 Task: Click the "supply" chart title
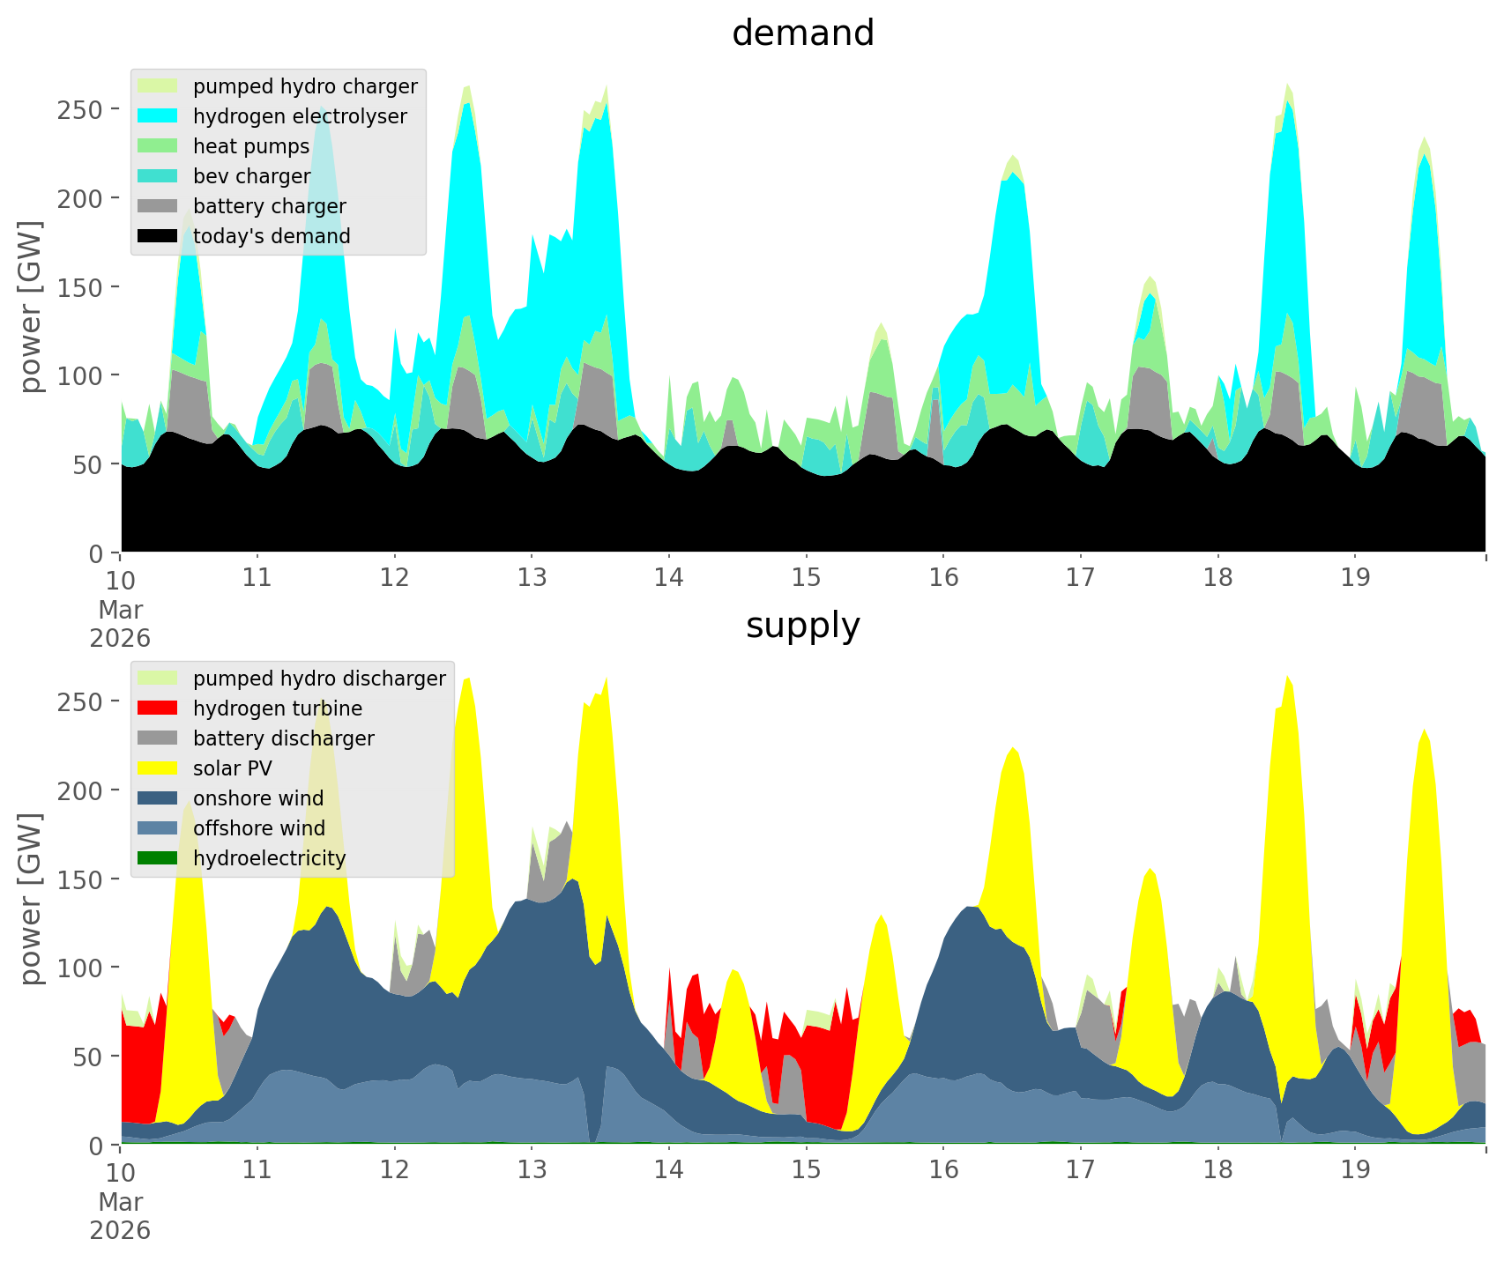(x=802, y=626)
